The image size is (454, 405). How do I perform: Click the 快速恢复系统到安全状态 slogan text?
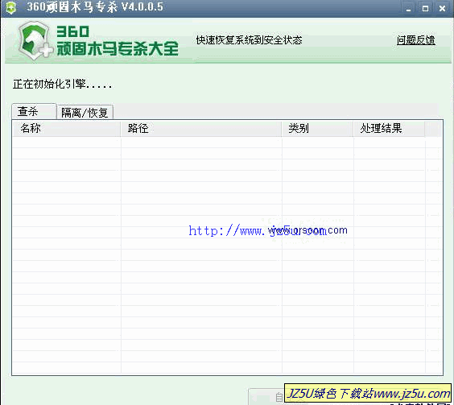(249, 40)
